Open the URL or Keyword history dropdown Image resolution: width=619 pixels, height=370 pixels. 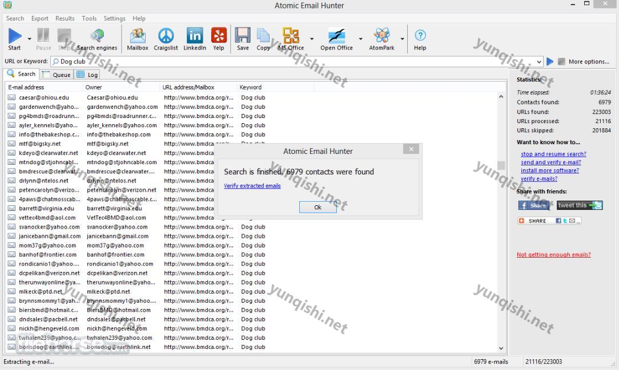tap(539, 62)
